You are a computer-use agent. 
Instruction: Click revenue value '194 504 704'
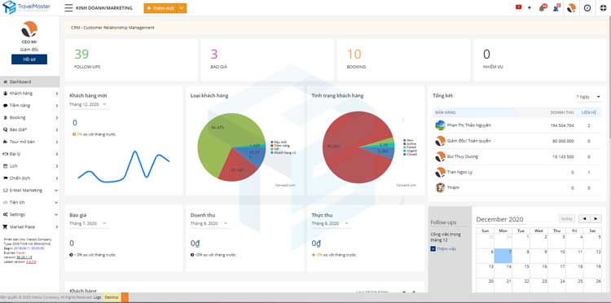[562, 125]
